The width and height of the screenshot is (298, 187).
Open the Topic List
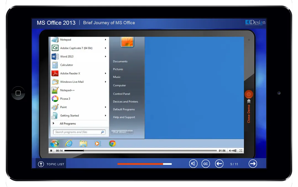[x=51, y=164]
